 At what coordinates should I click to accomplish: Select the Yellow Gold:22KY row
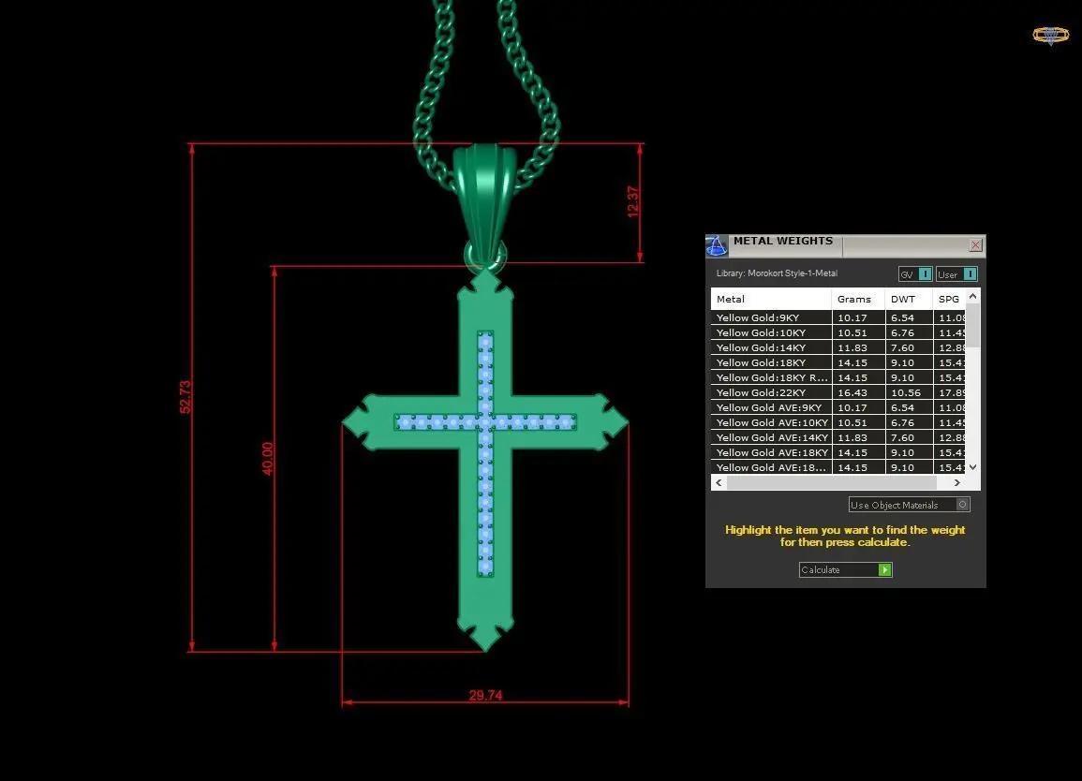tap(838, 392)
